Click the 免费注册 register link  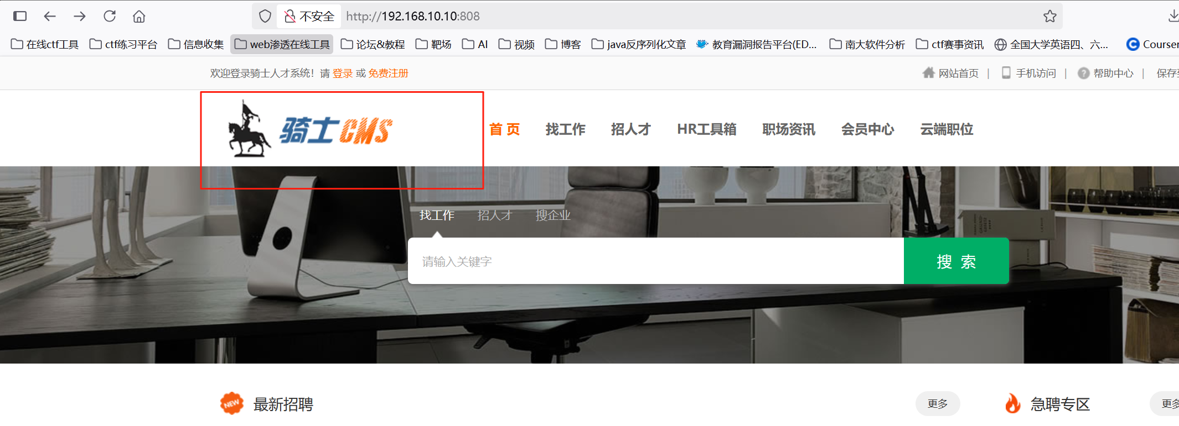click(388, 73)
